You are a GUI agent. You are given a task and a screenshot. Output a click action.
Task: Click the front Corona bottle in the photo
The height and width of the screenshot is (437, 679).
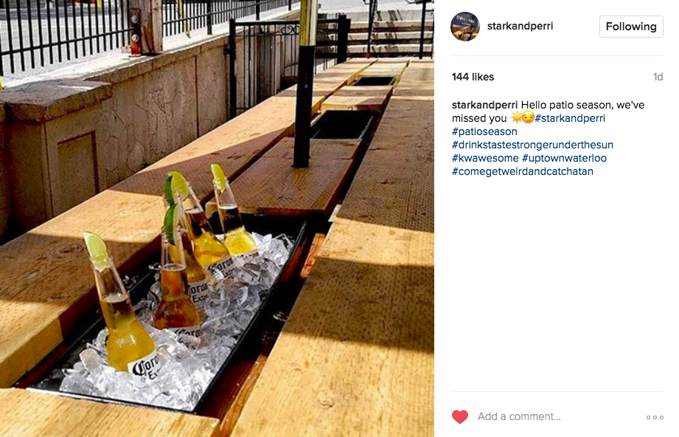123,308
